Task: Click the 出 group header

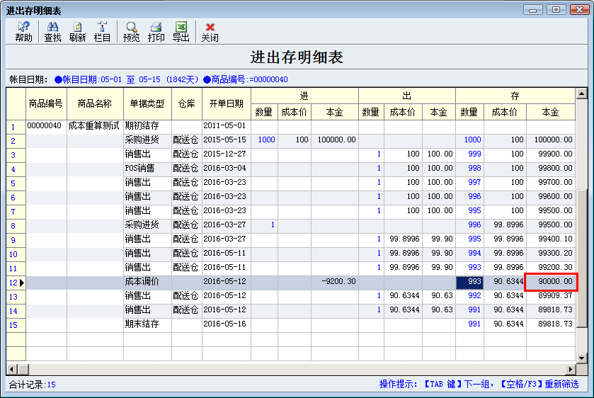Action: click(407, 96)
